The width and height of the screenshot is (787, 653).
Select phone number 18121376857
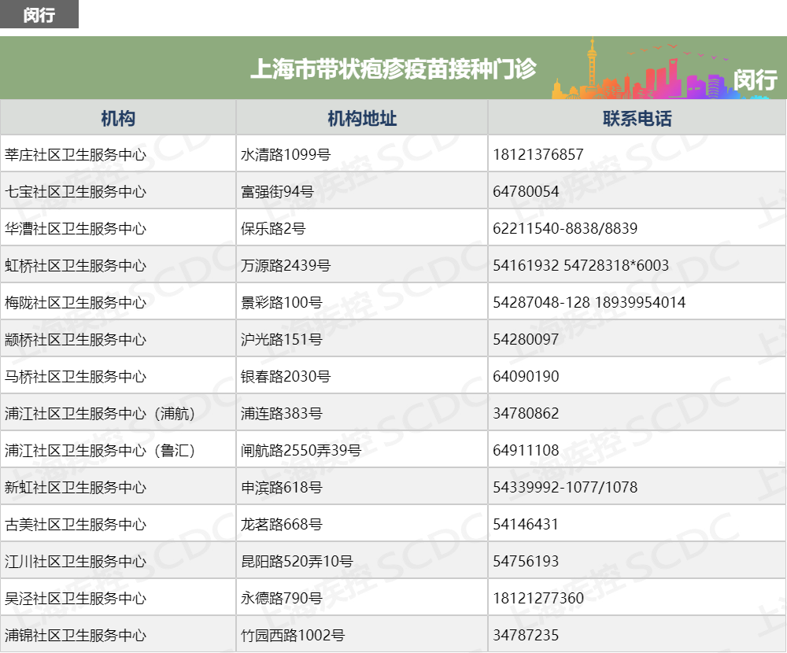tap(538, 154)
